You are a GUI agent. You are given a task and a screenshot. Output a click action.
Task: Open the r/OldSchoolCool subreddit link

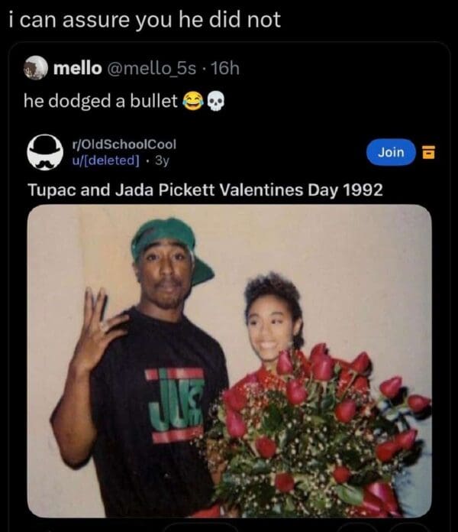coord(124,144)
